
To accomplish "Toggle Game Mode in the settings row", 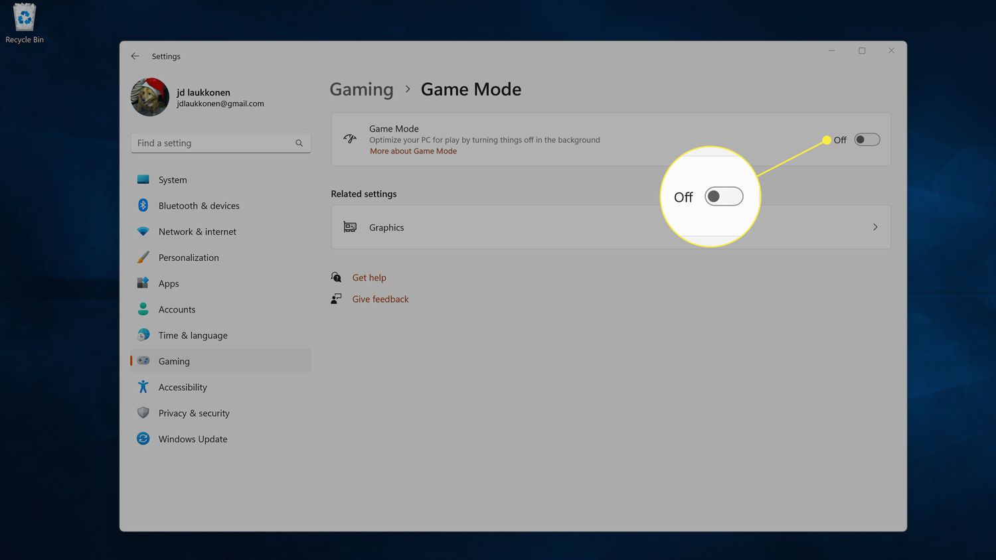I will [867, 139].
